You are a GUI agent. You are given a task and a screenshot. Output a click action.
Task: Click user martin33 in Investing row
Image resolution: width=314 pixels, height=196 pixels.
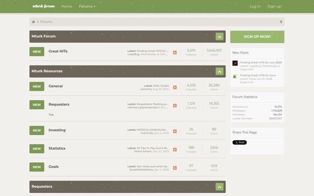coord(147,133)
